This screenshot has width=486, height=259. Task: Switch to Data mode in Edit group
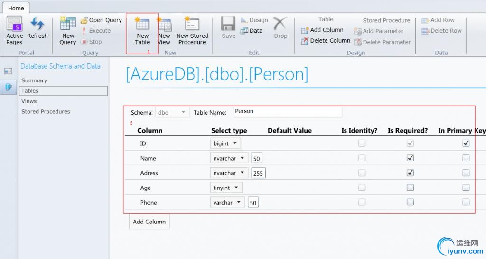tap(252, 31)
